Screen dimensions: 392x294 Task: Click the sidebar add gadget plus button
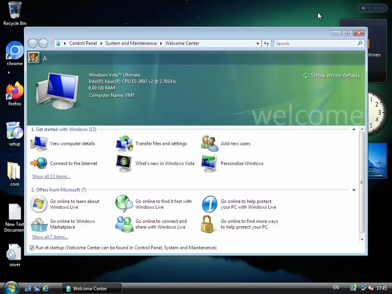[363, 8]
